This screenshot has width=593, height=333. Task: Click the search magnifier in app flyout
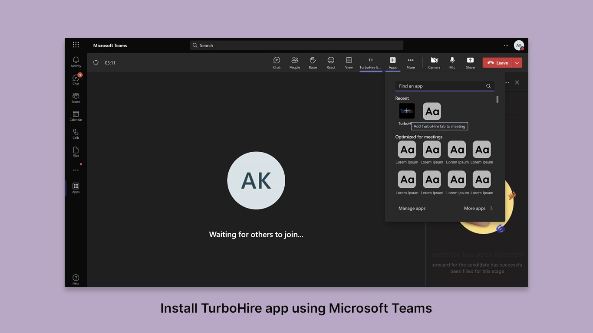point(489,86)
